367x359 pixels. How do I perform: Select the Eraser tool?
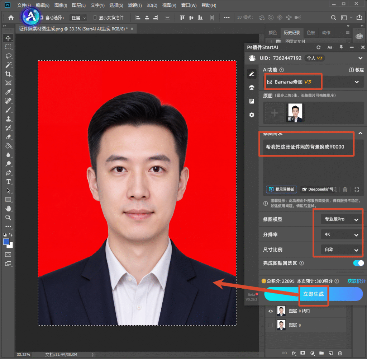point(8,137)
